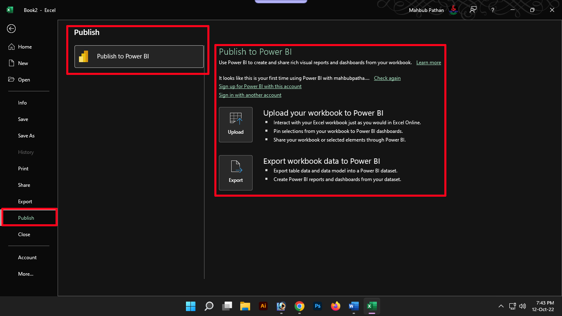Launch Adobe Illustrator from taskbar
The width and height of the screenshot is (562, 316).
point(263,306)
